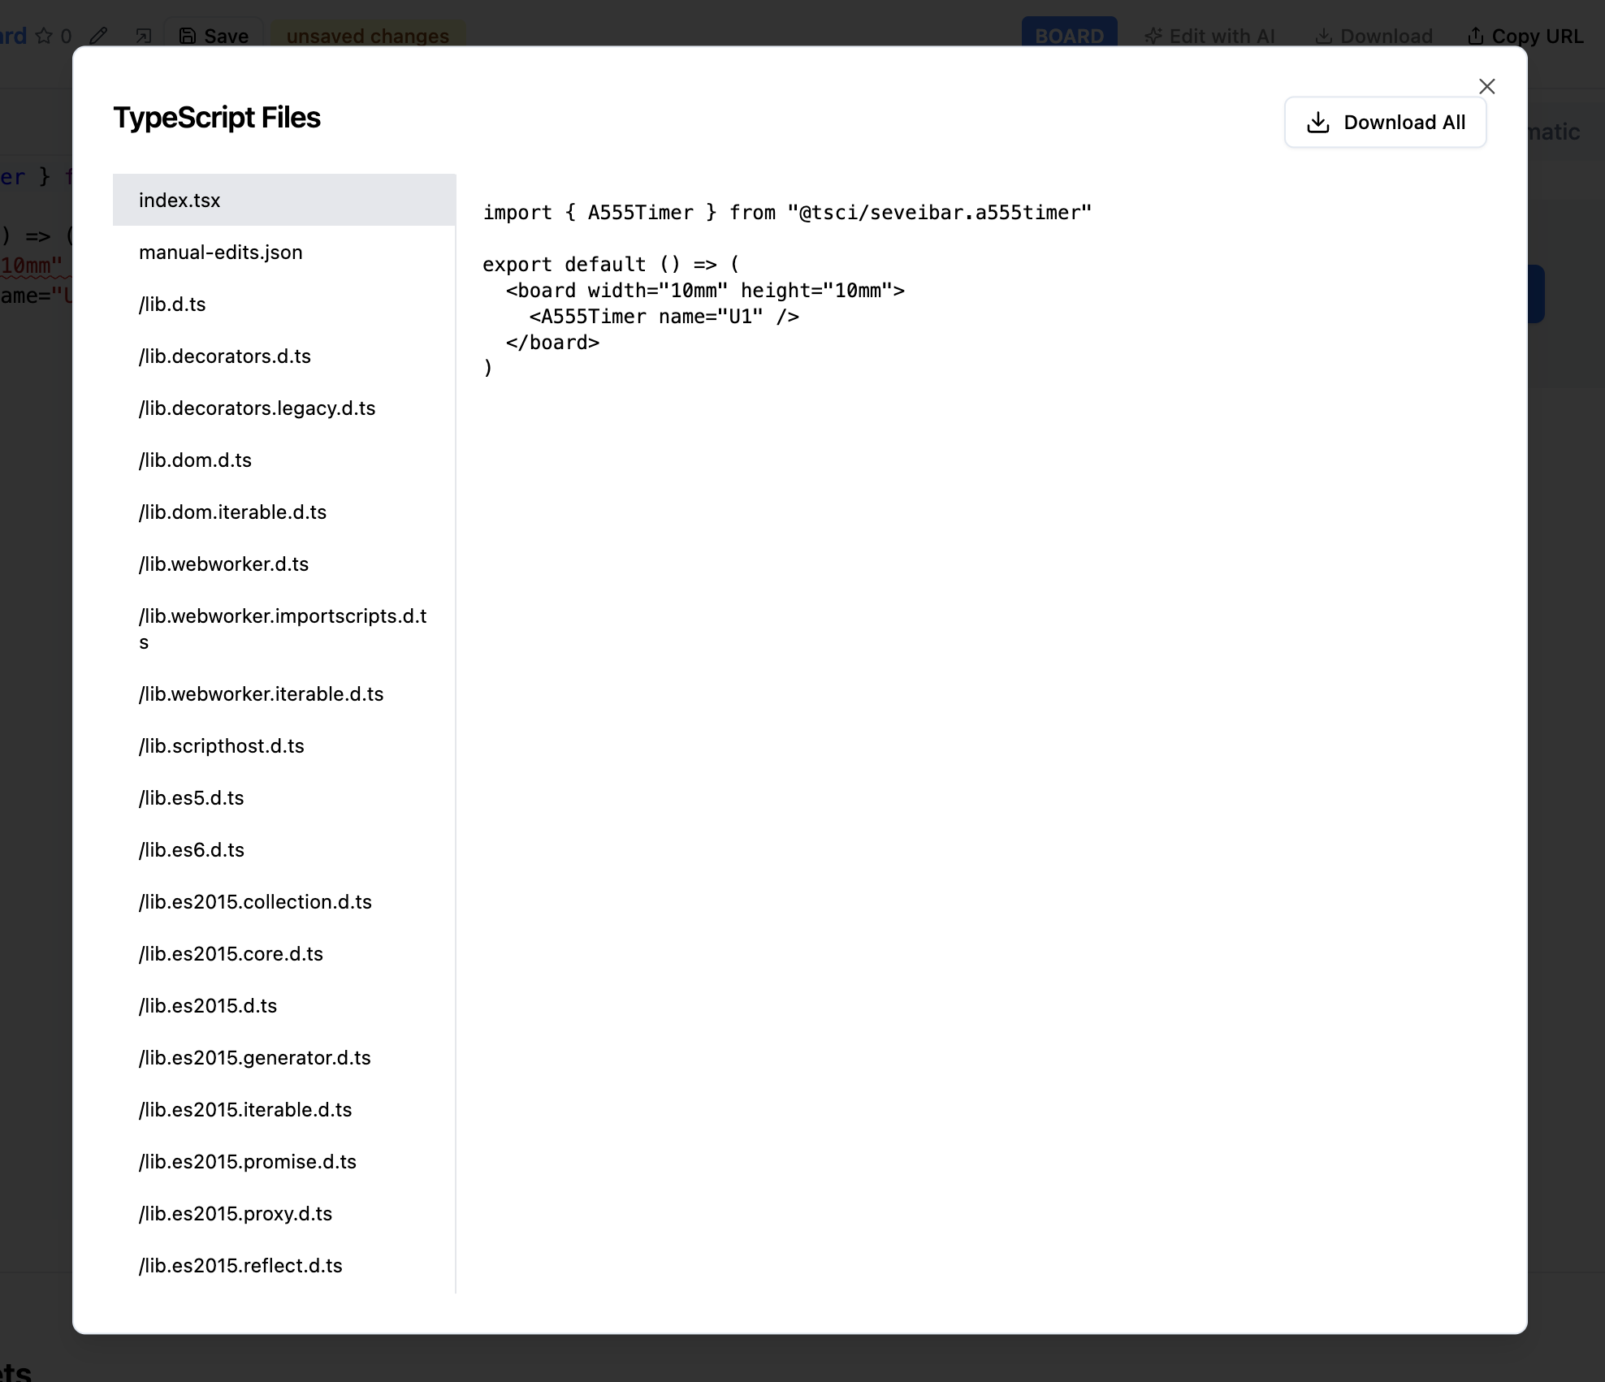1605x1382 pixels.
Task: Select /lib.scripthost.d.ts file
Action: [221, 746]
